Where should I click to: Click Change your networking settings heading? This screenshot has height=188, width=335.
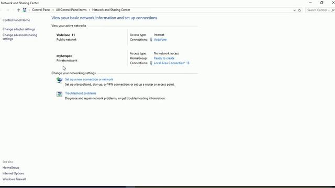click(x=73, y=73)
